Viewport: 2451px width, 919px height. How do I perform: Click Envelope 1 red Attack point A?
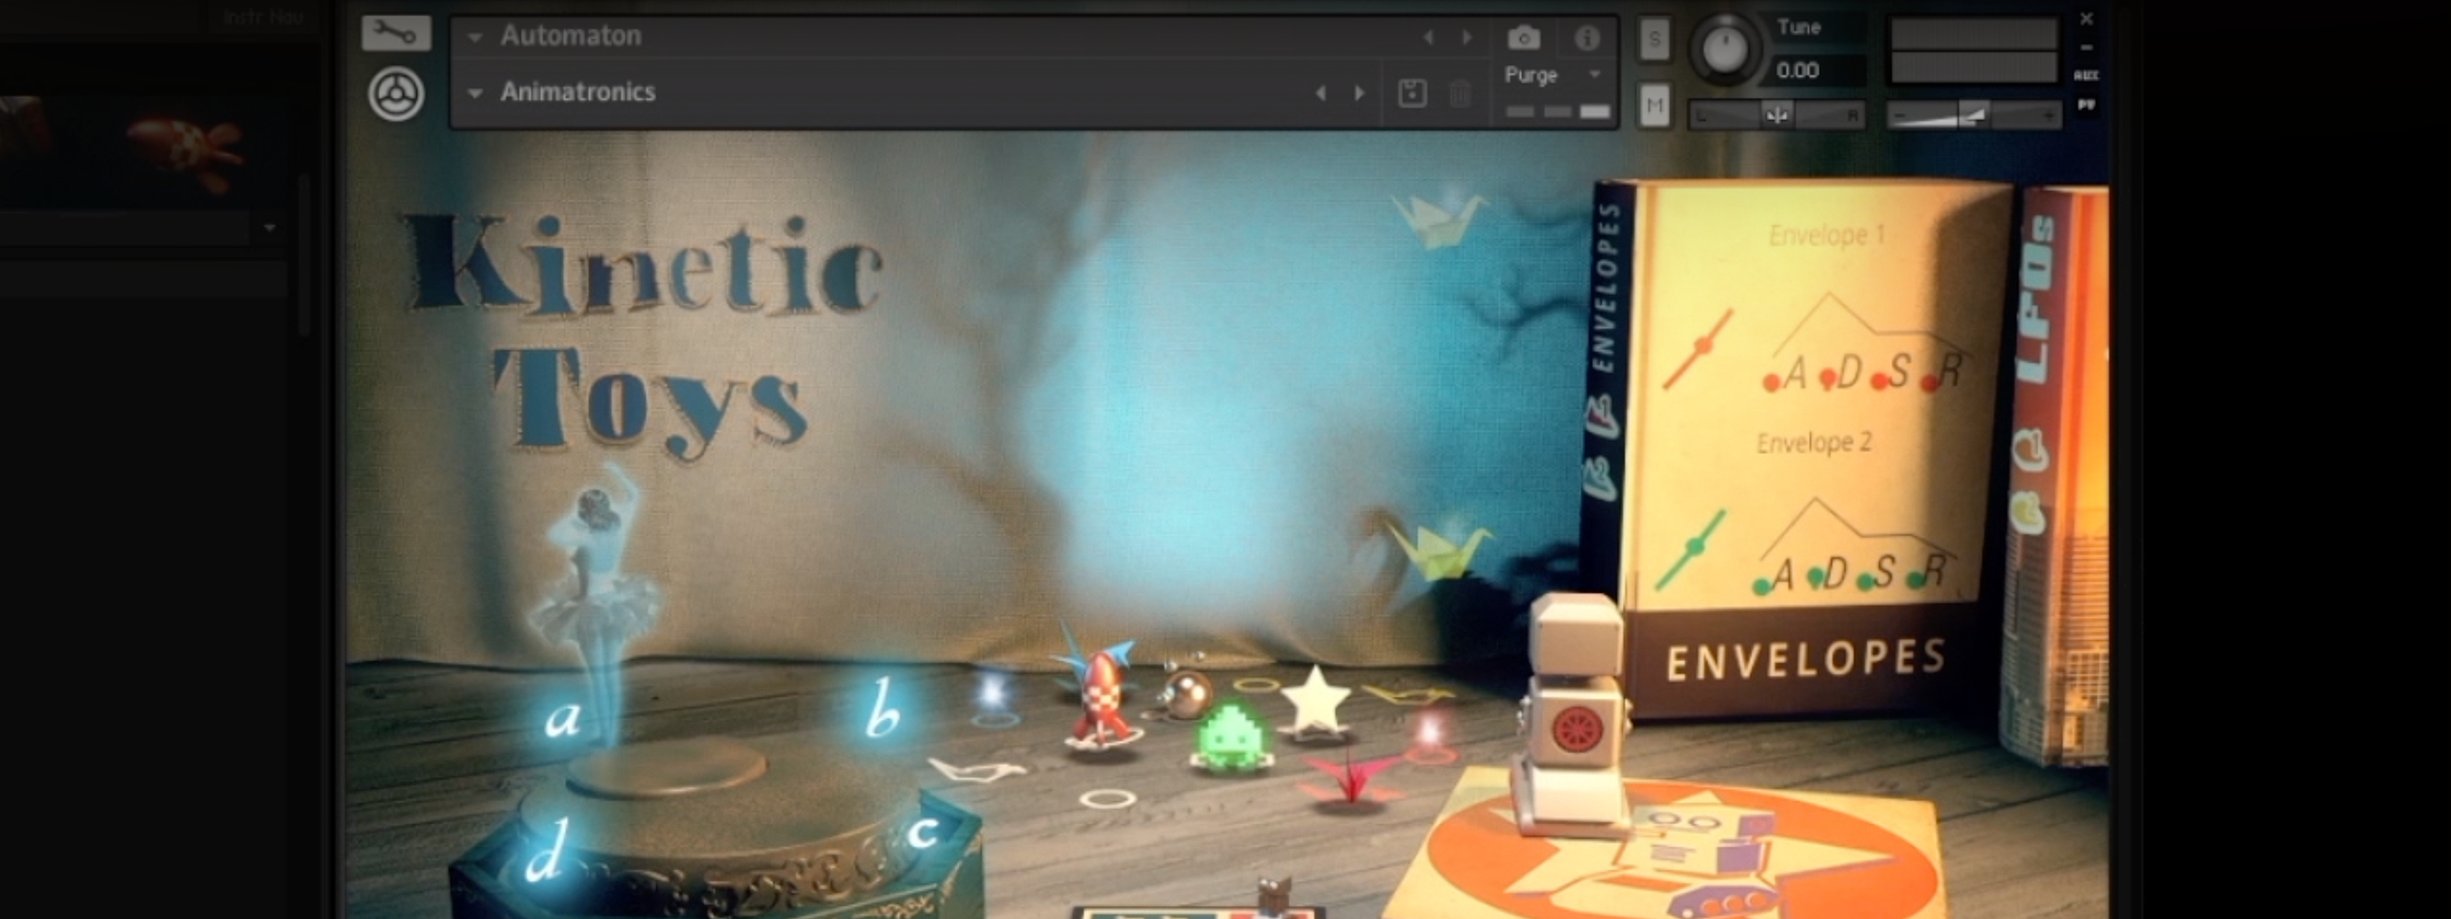pos(1772,384)
